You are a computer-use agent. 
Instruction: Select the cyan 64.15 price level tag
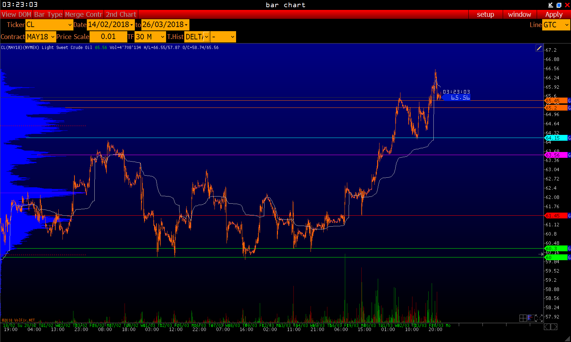tap(556, 138)
